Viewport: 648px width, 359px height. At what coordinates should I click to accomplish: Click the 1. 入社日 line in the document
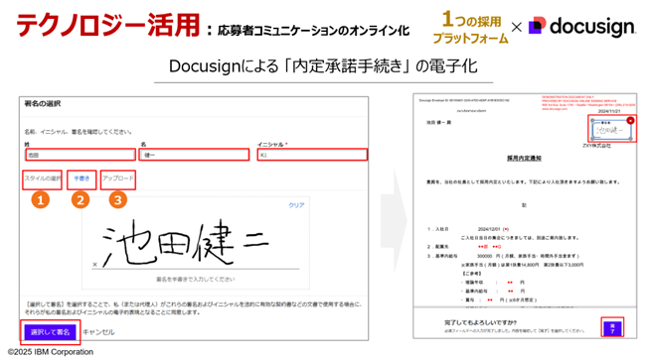tap(468, 229)
